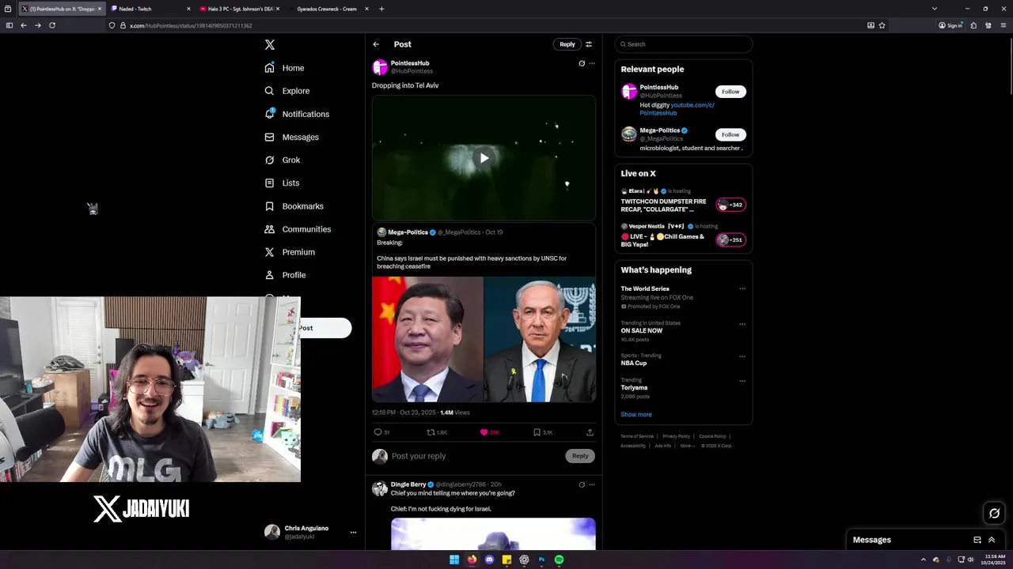This screenshot has width=1013, height=569.
Task: Click the Firefox Sign in button
Action: pyautogui.click(x=950, y=25)
